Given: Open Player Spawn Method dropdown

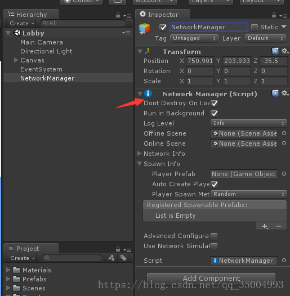Looking at the screenshot, I should click(249, 194).
